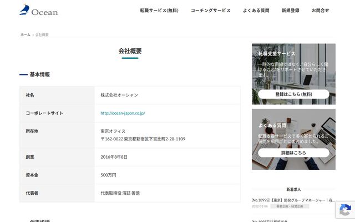Select the 基本情報 section heading
Image resolution: width=355 pixels, height=222 pixels.
(x=39, y=74)
